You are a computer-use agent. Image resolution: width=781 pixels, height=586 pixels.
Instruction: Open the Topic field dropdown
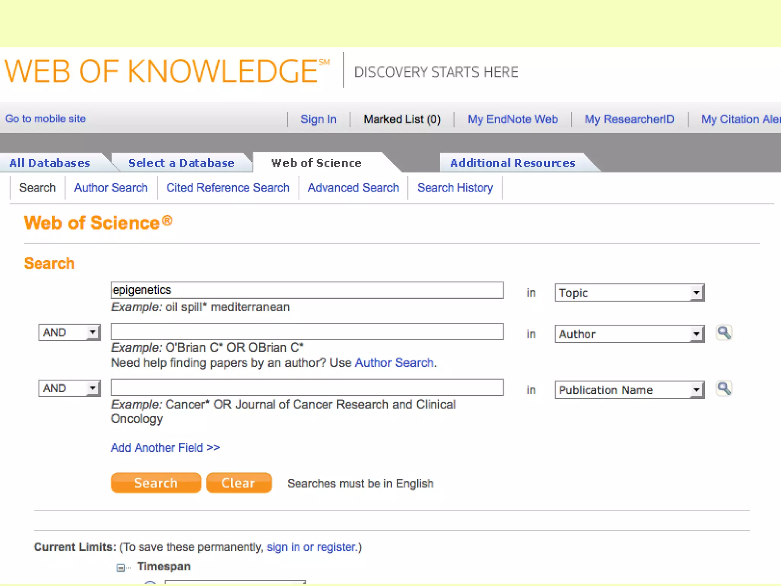(629, 293)
